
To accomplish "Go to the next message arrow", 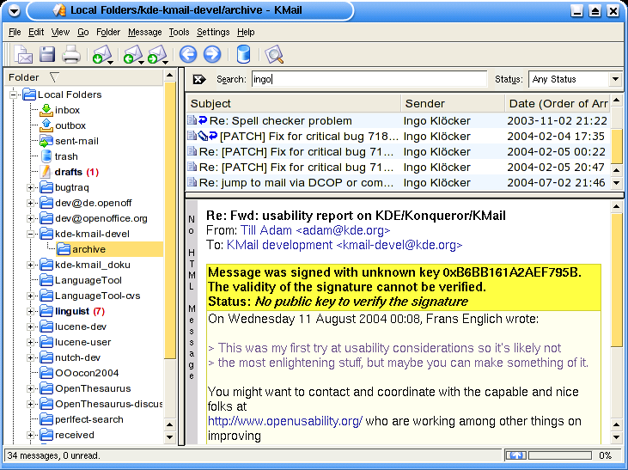I will coord(211,56).
